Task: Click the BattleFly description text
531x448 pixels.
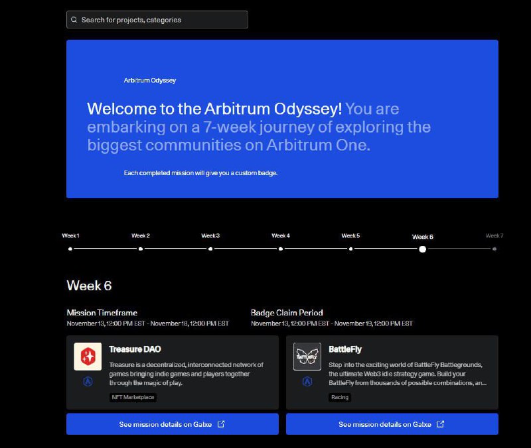Action: coord(408,374)
